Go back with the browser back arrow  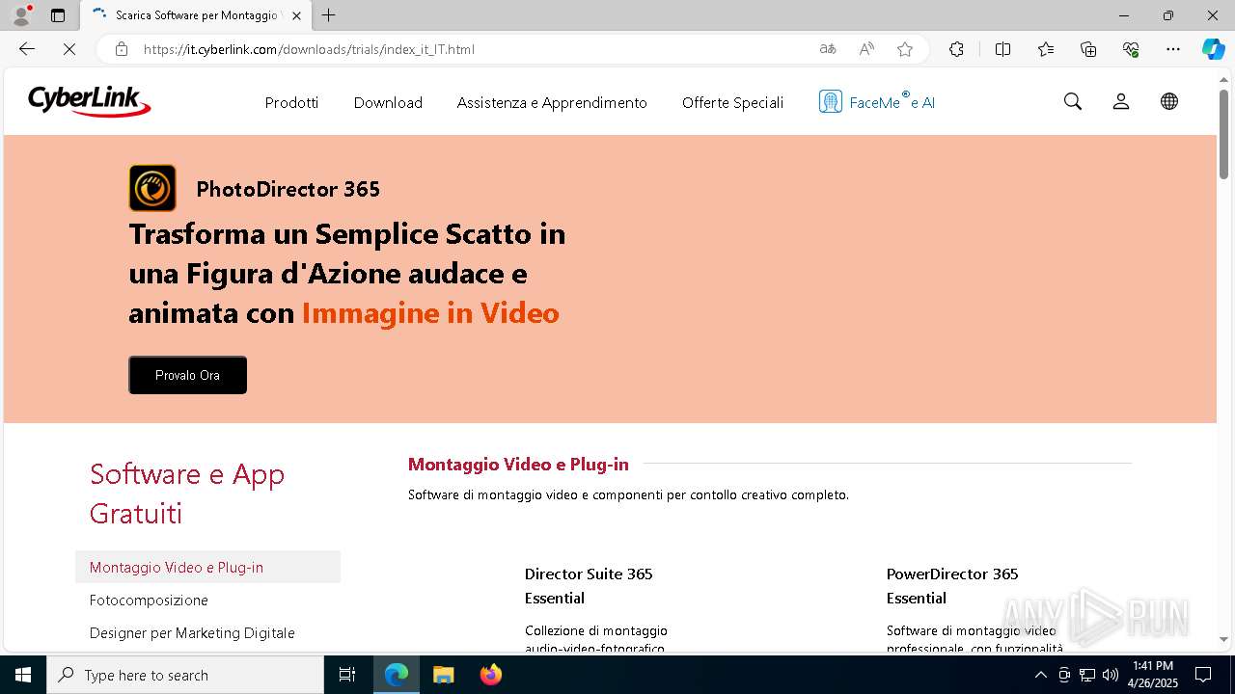click(x=27, y=49)
